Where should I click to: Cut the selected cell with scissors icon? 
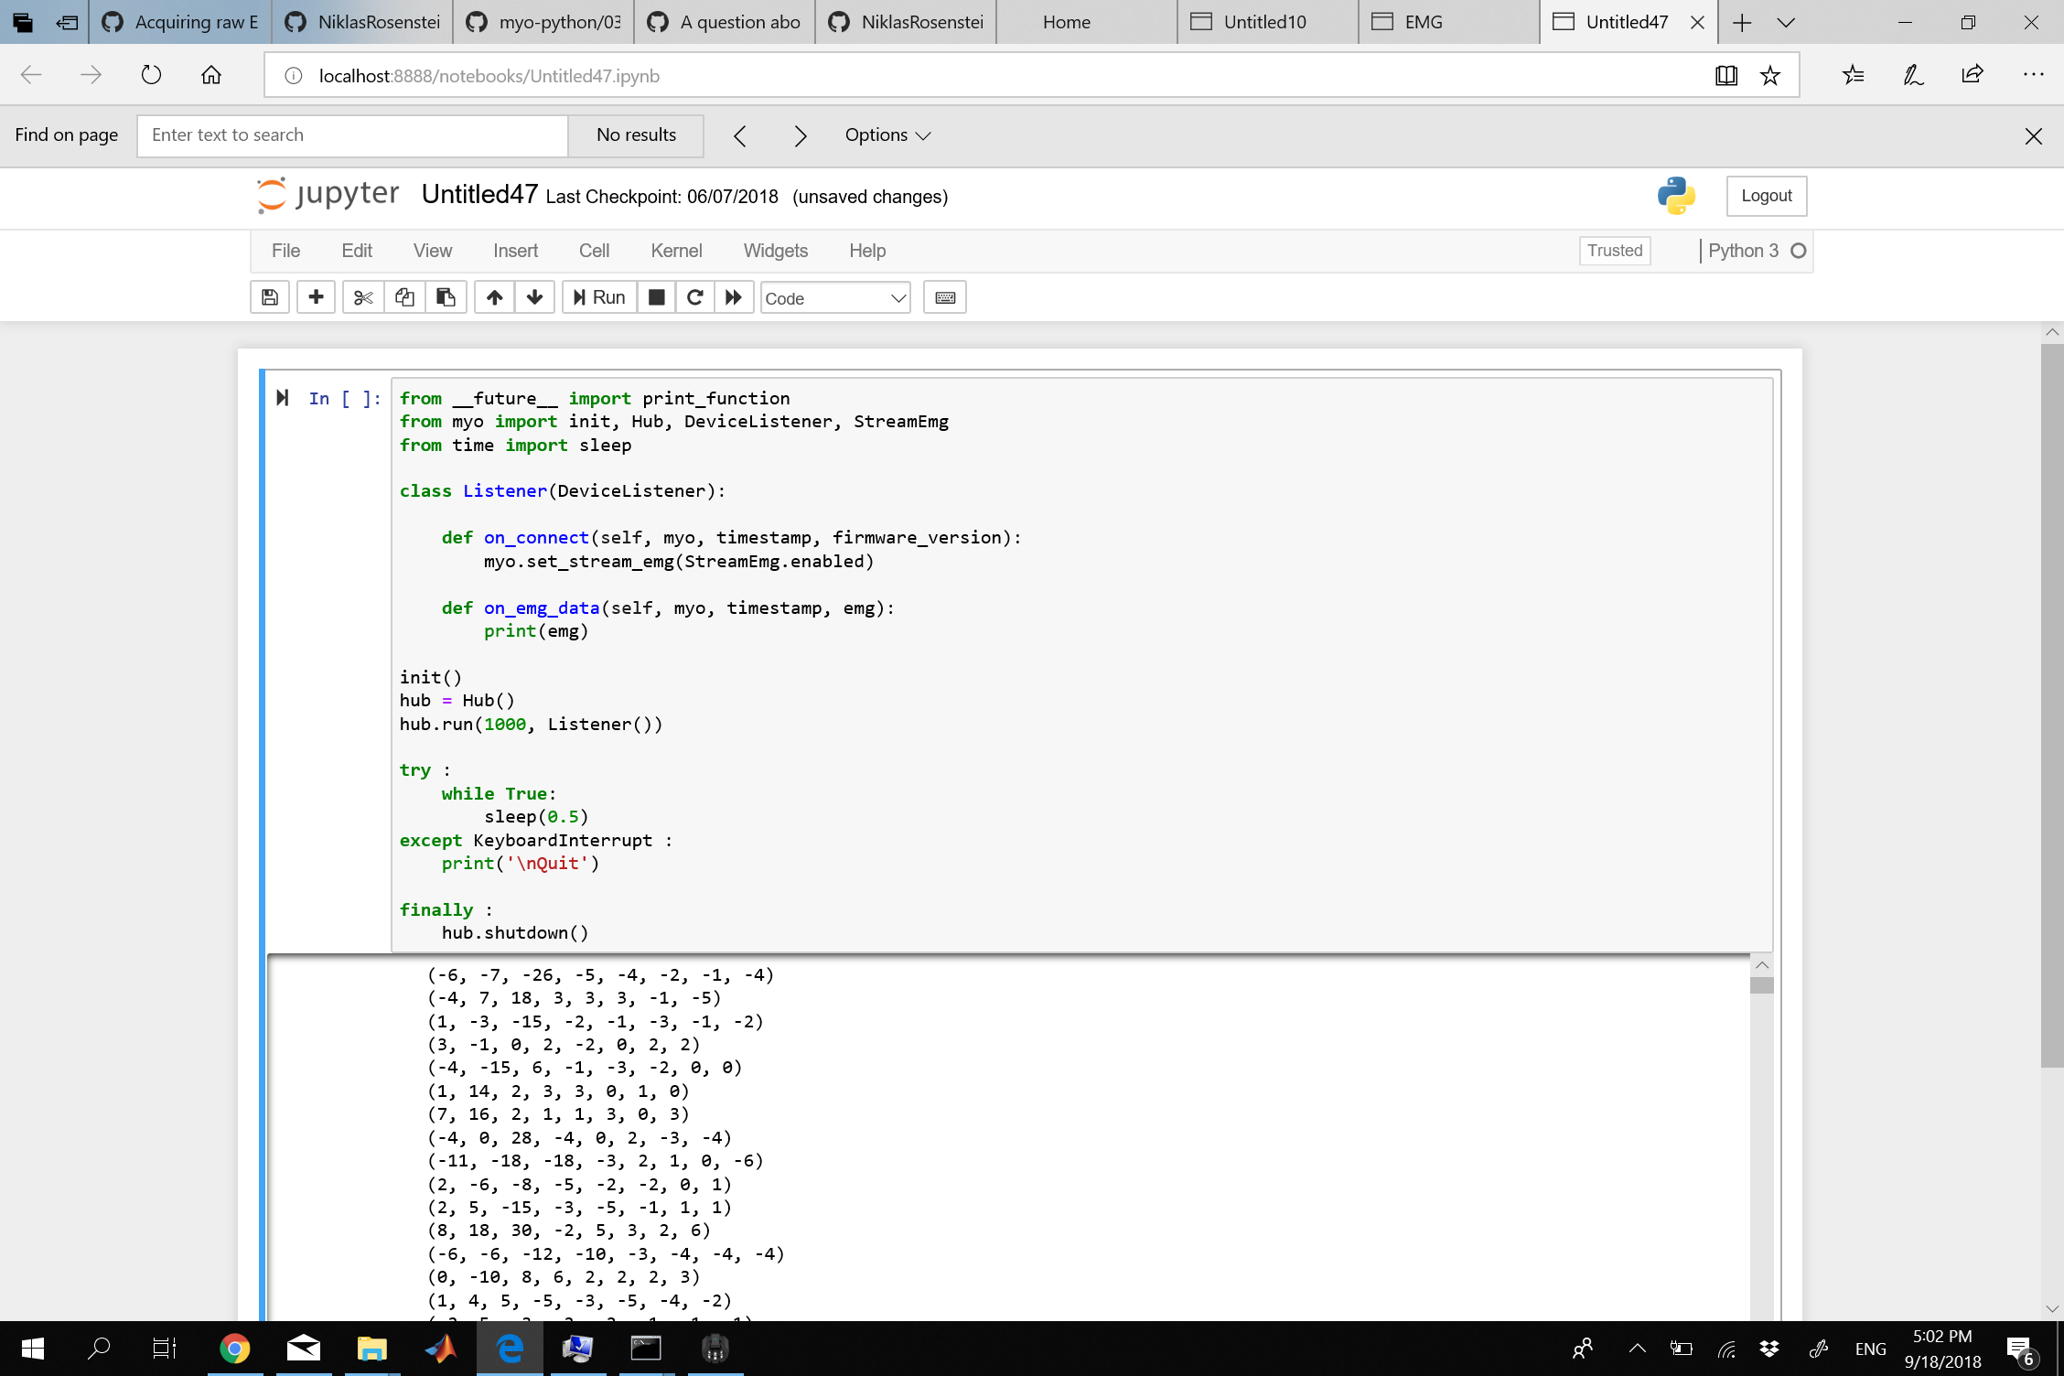coord(362,296)
